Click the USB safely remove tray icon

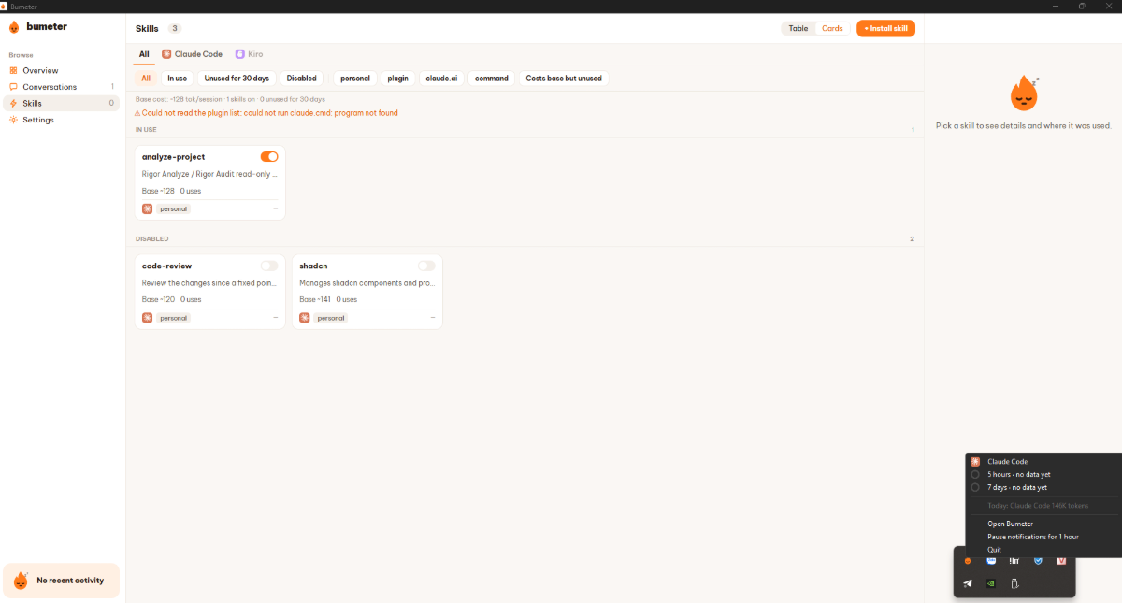(1014, 583)
